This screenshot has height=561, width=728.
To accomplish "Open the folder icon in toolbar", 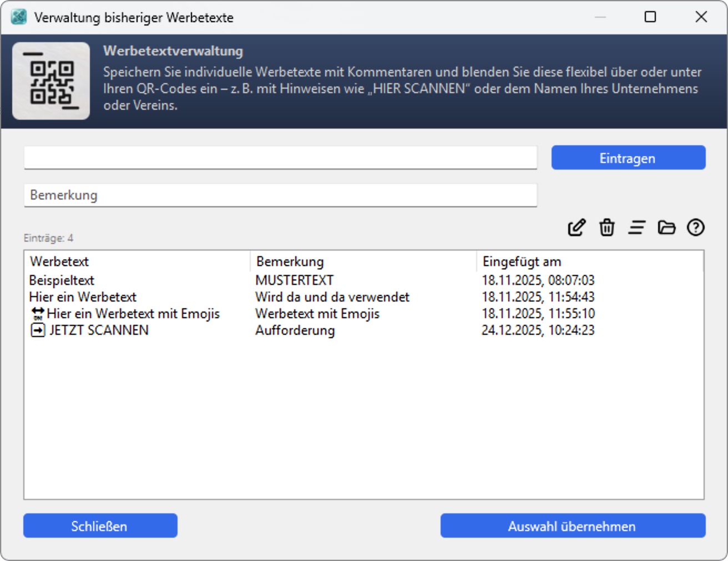I will [x=666, y=227].
